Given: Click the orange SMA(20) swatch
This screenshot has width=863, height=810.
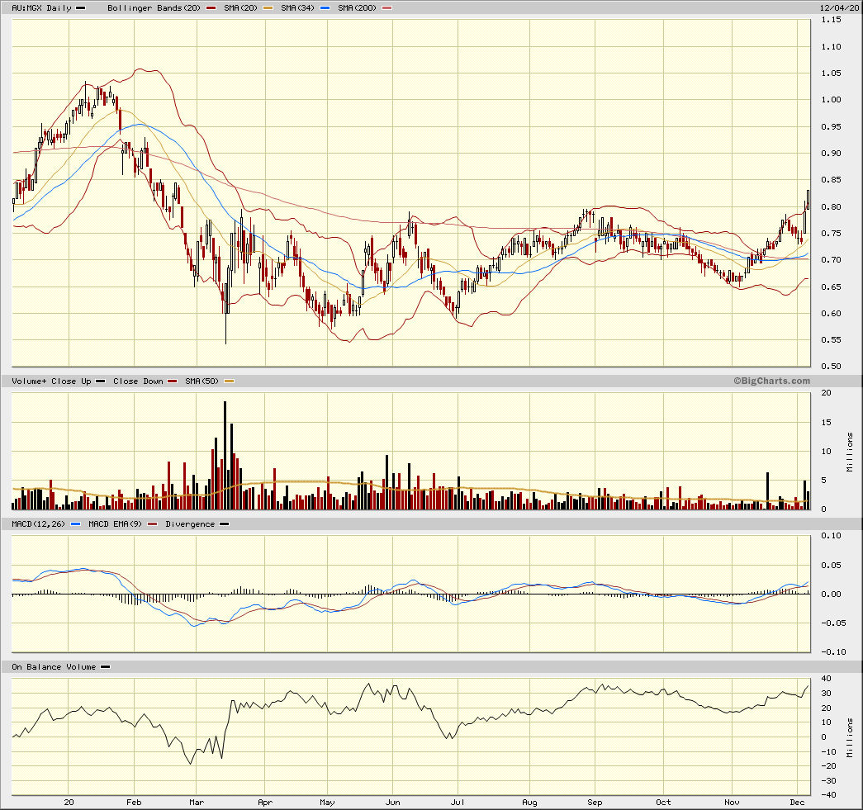Looking at the screenshot, I should pos(268,7).
